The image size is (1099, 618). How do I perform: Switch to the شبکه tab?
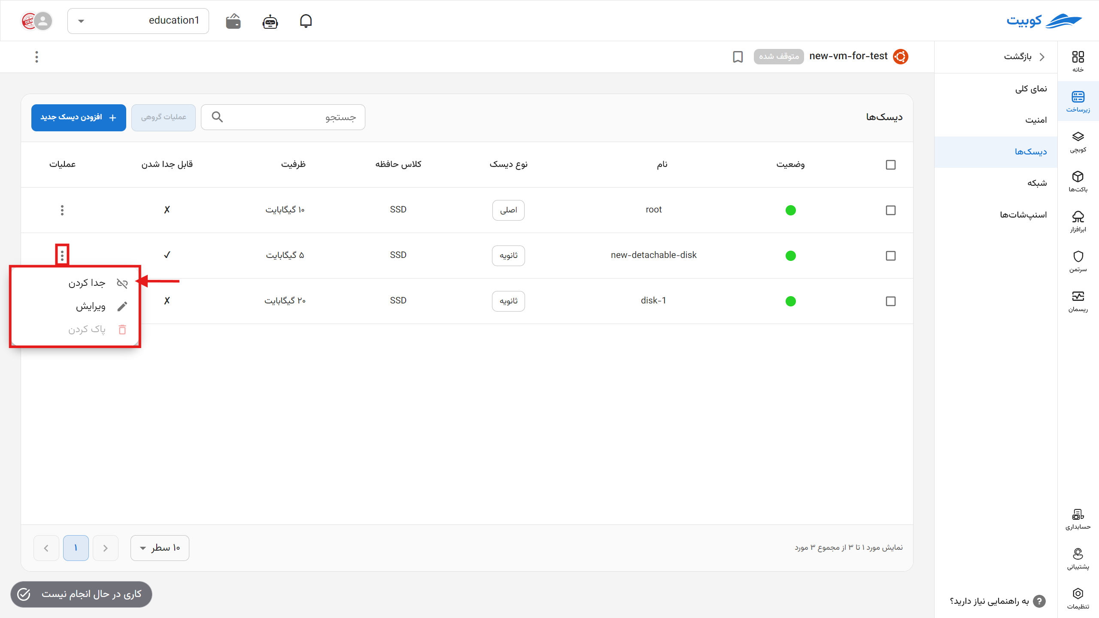[x=1038, y=183]
